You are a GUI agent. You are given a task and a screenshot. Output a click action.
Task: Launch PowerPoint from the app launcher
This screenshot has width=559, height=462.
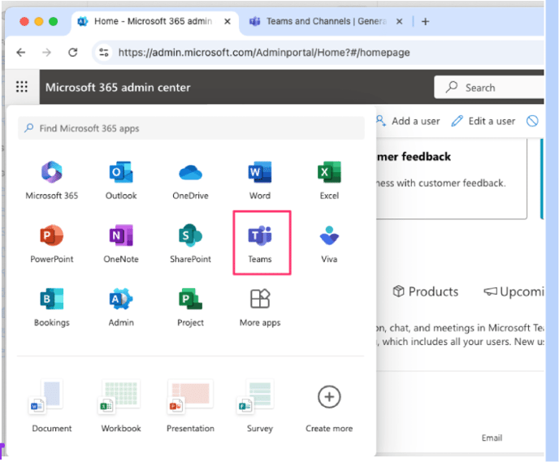click(52, 235)
